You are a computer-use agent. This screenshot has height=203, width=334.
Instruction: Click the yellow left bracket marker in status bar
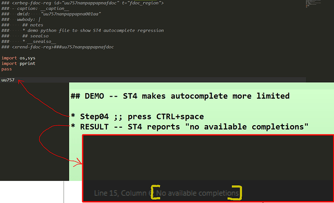(x=154, y=192)
